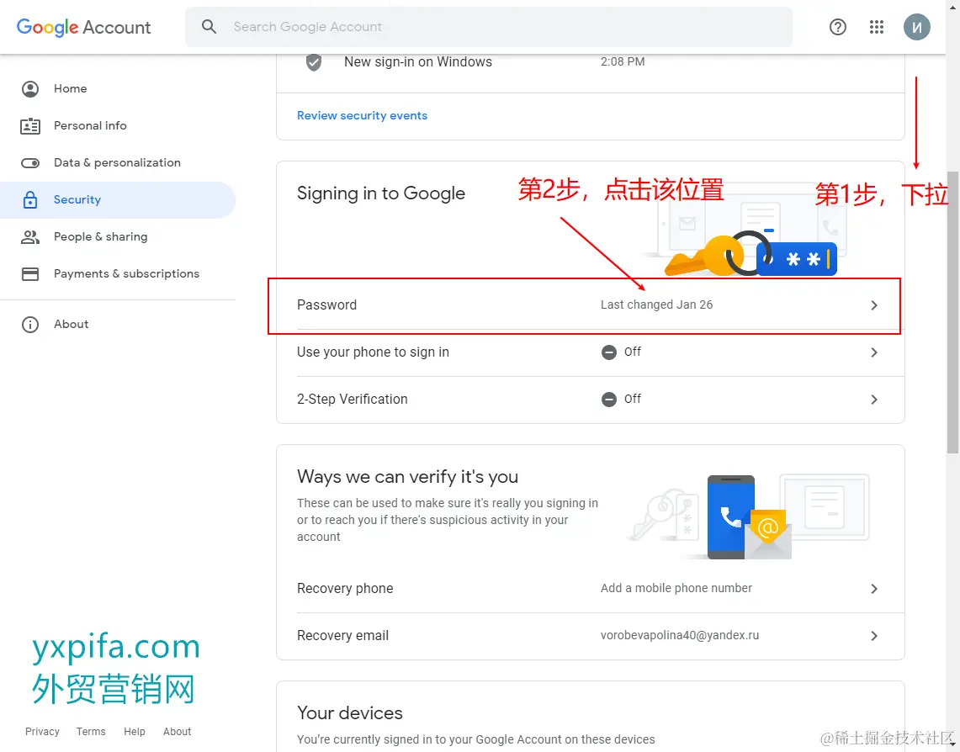This screenshot has width=960, height=752.
Task: Click Off status icon for 2-Step Verification
Action: (x=608, y=400)
